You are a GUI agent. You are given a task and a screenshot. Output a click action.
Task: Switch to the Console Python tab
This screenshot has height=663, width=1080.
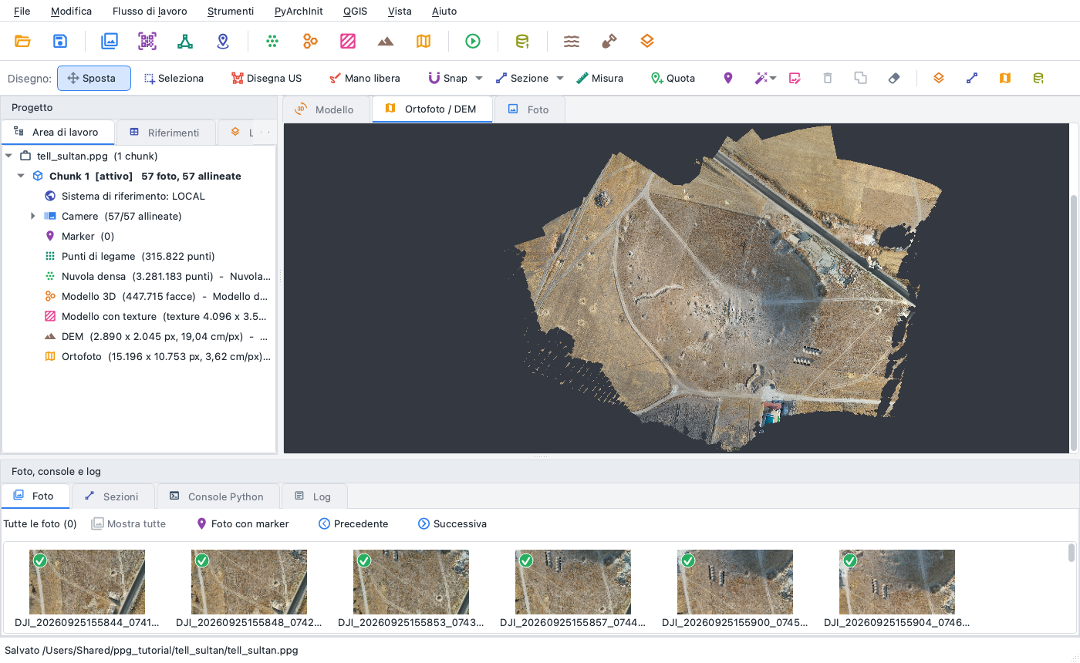tap(217, 496)
